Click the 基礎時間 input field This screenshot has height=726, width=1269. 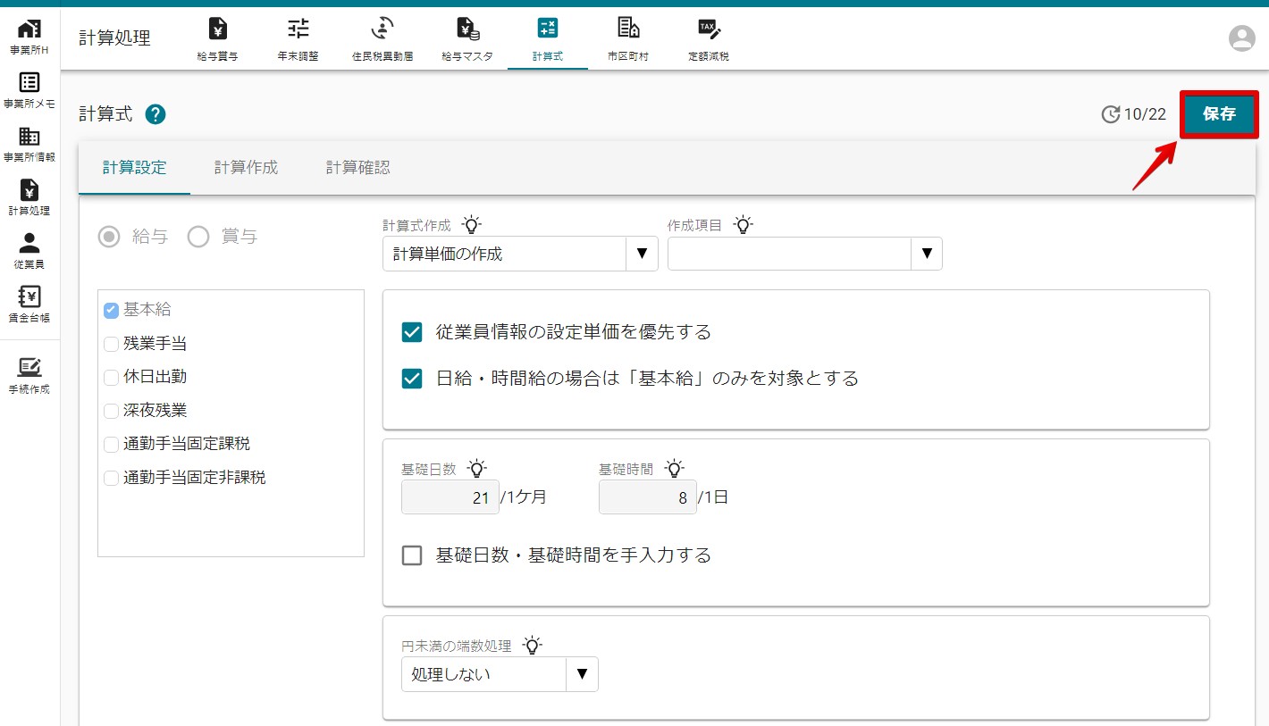pos(646,497)
